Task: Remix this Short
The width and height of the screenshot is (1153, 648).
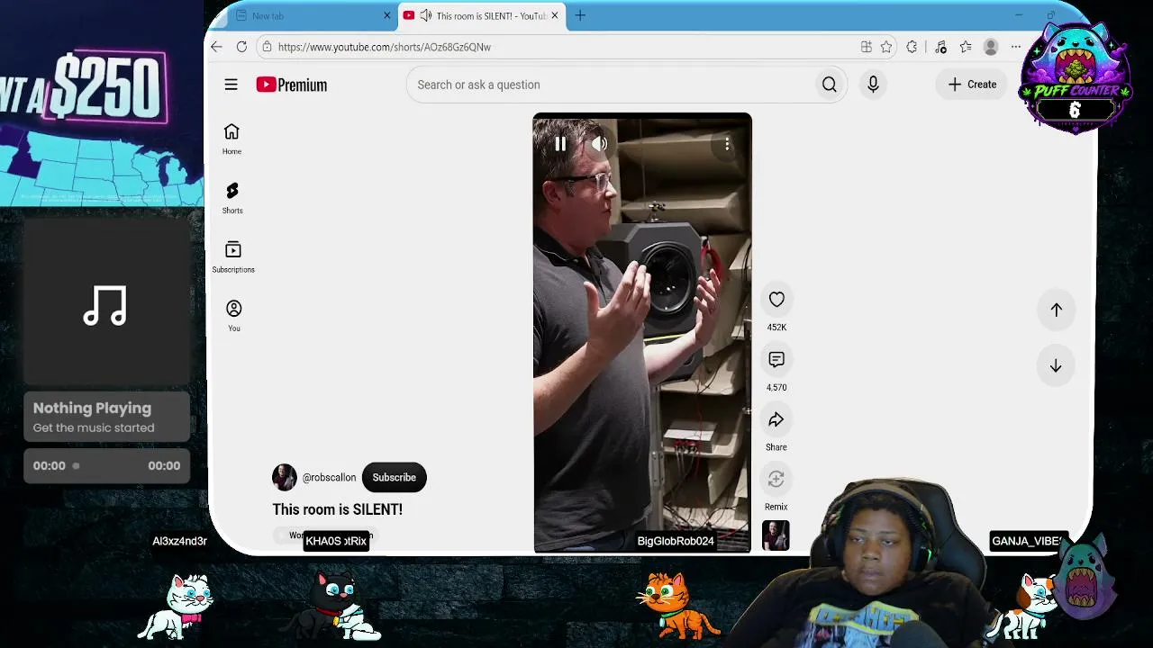Action: click(x=776, y=480)
